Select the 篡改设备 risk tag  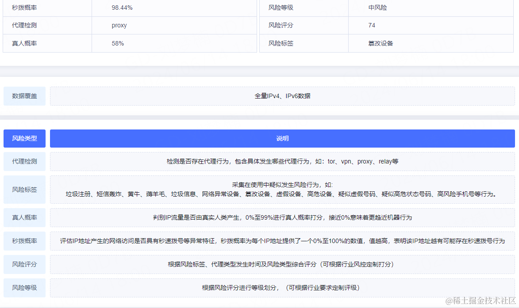[x=378, y=43]
